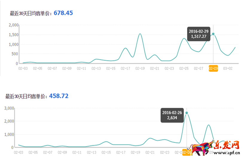Click the blue 678.45 average value

[x=63, y=13]
